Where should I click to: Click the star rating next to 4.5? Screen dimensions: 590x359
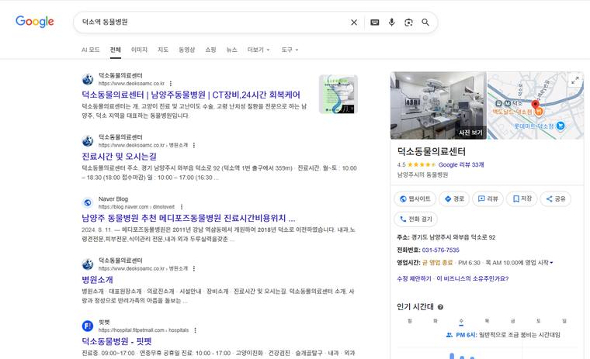pyautogui.click(x=422, y=164)
